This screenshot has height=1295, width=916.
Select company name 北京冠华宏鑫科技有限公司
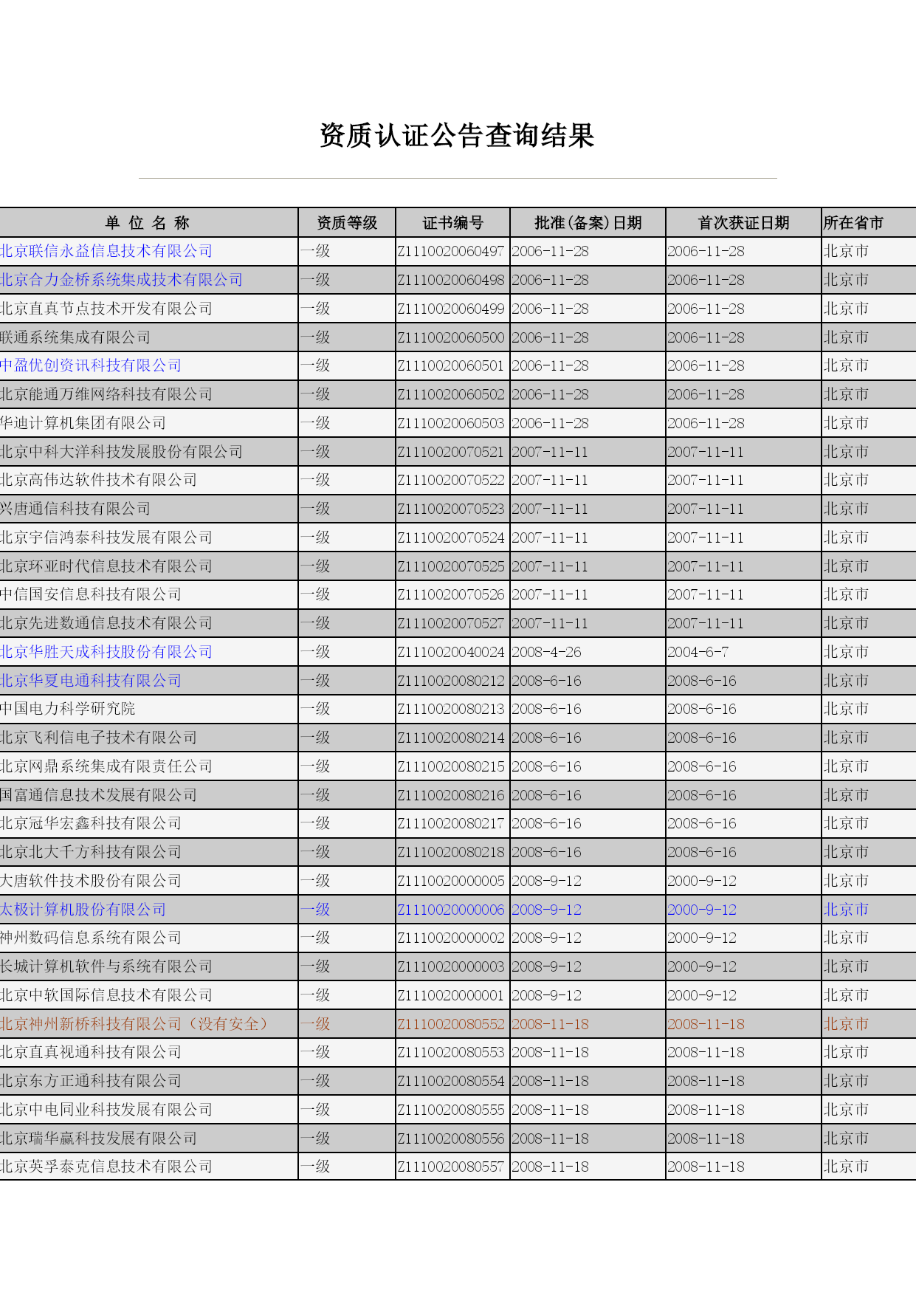click(x=91, y=823)
